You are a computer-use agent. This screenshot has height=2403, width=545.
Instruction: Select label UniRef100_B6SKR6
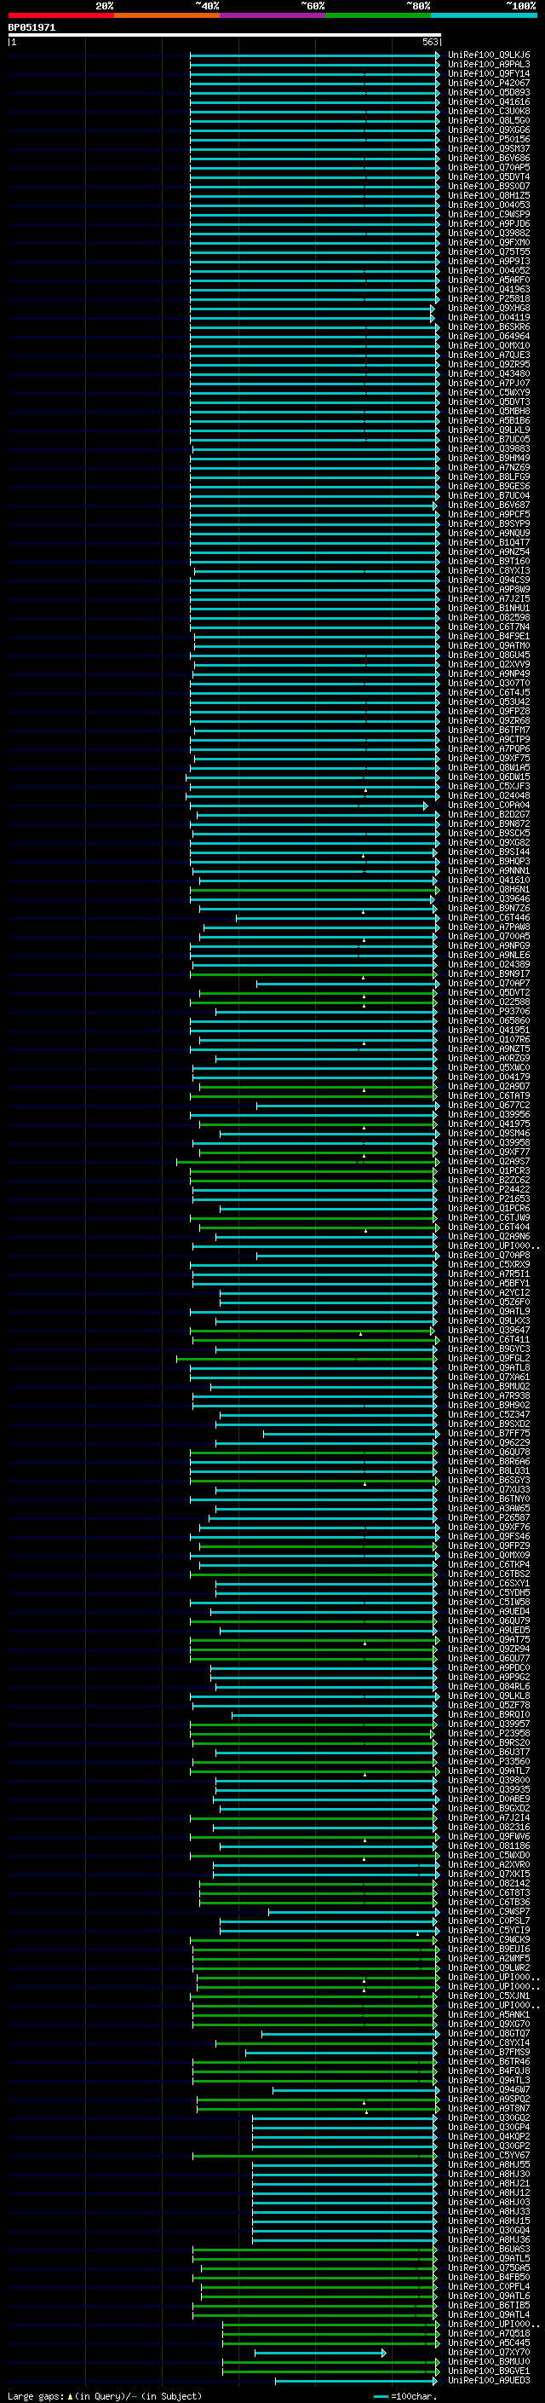(x=489, y=326)
